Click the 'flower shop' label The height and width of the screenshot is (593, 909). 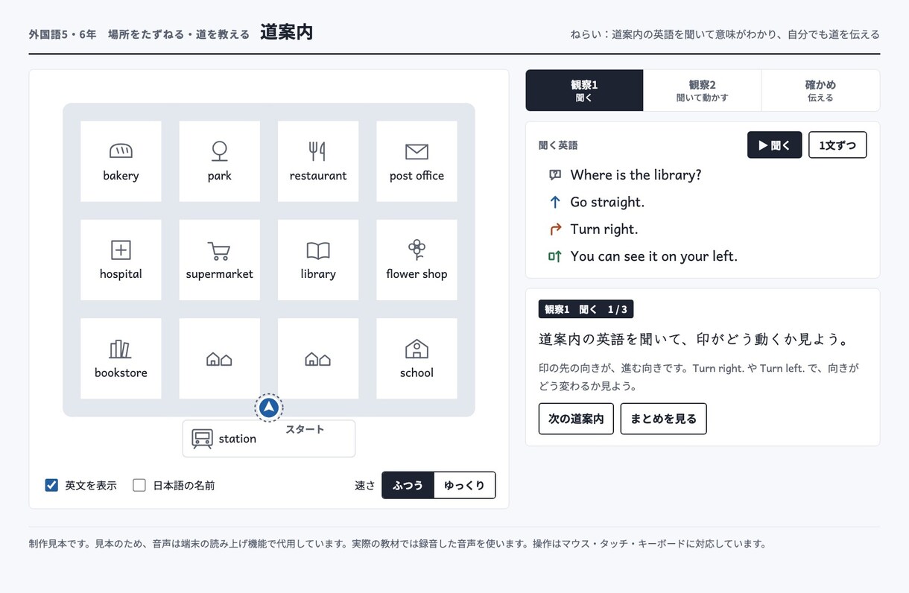[417, 274]
